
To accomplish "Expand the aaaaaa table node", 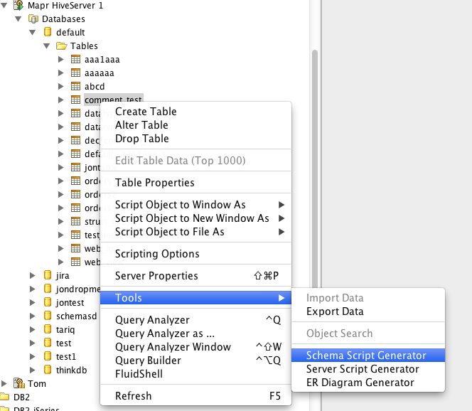I will [x=61, y=73].
